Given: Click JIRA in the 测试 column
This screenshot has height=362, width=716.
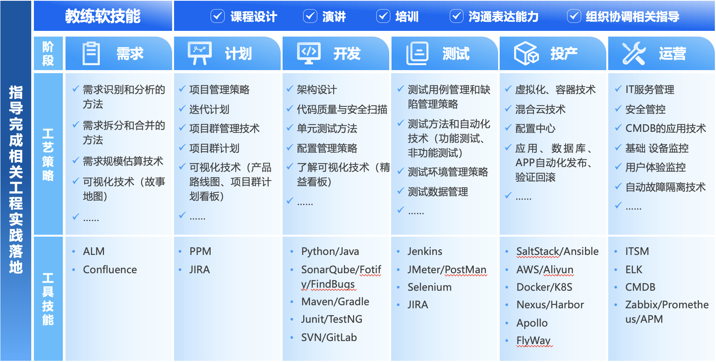Looking at the screenshot, I should coord(418,305).
